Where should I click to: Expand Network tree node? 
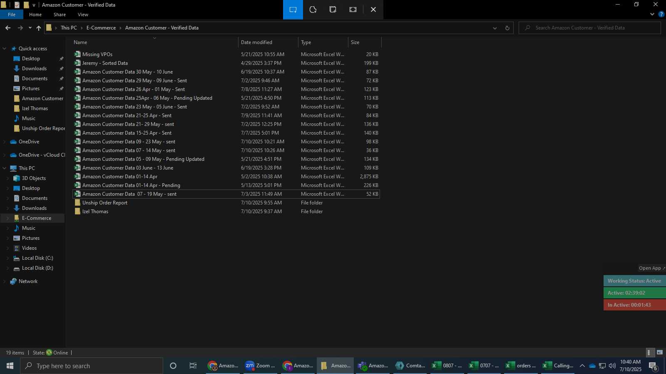point(5,281)
